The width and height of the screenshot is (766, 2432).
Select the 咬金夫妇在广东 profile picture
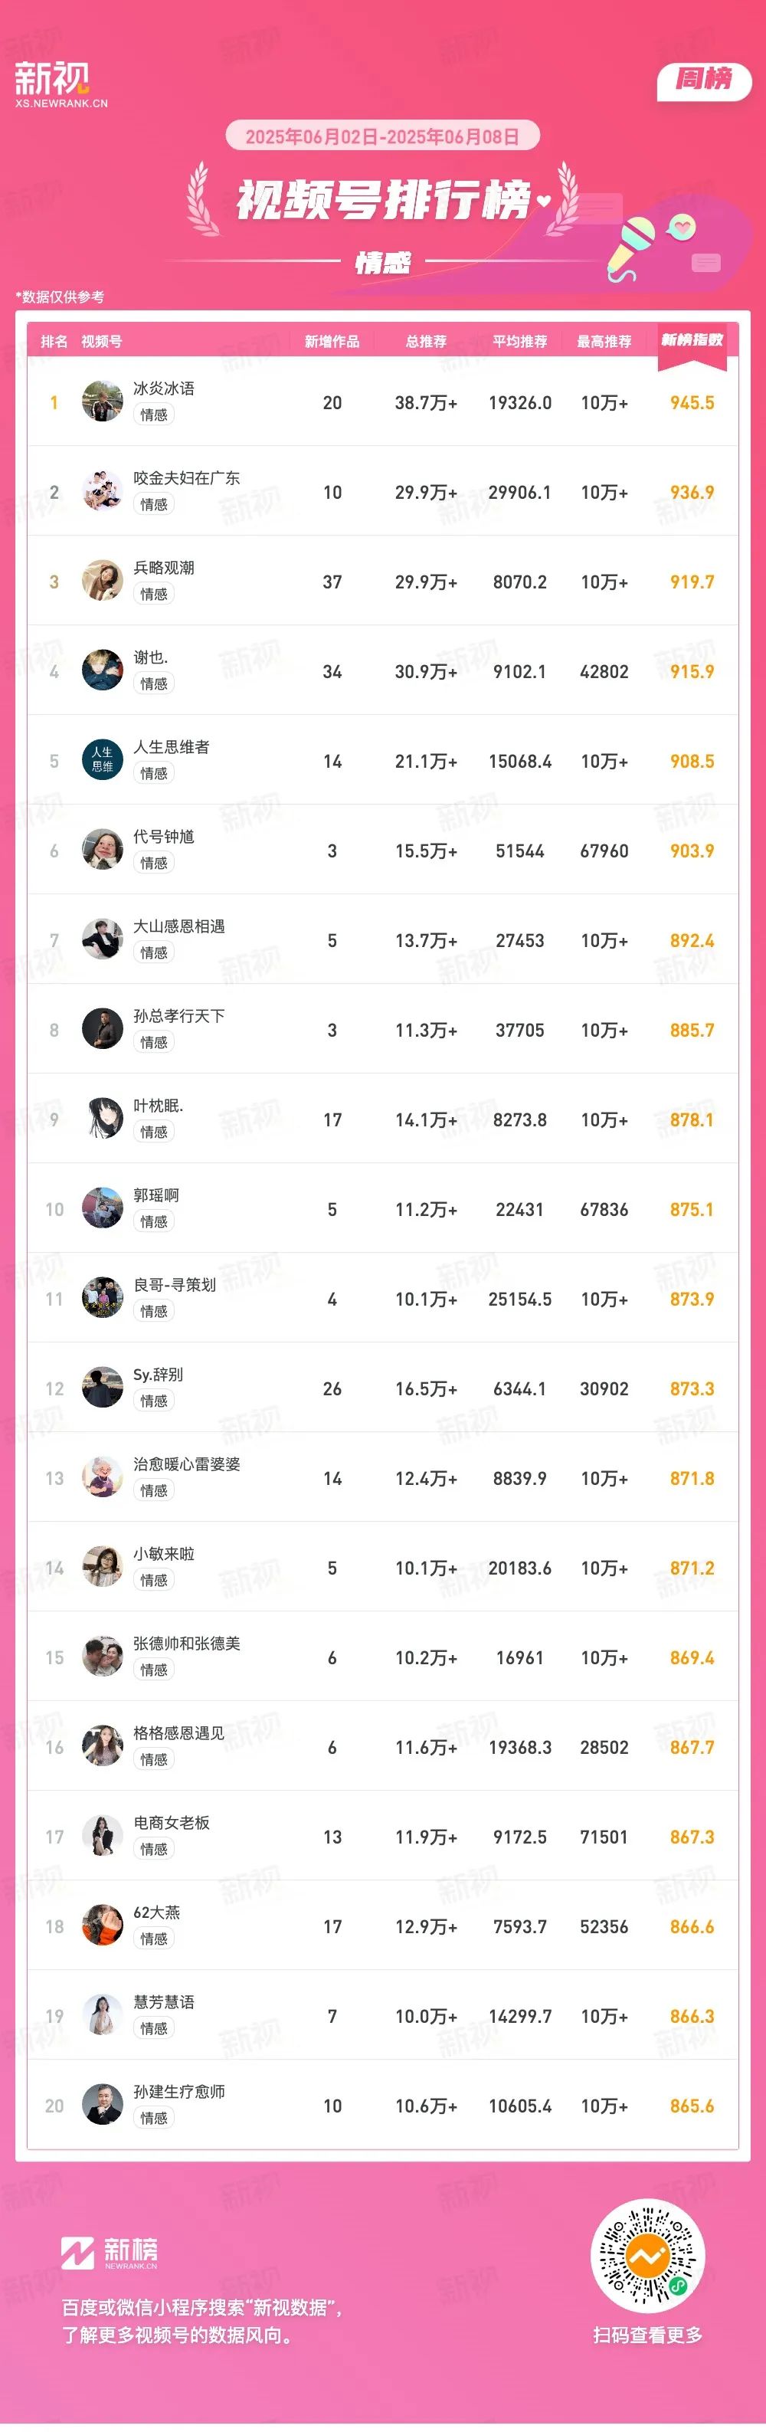102,492
